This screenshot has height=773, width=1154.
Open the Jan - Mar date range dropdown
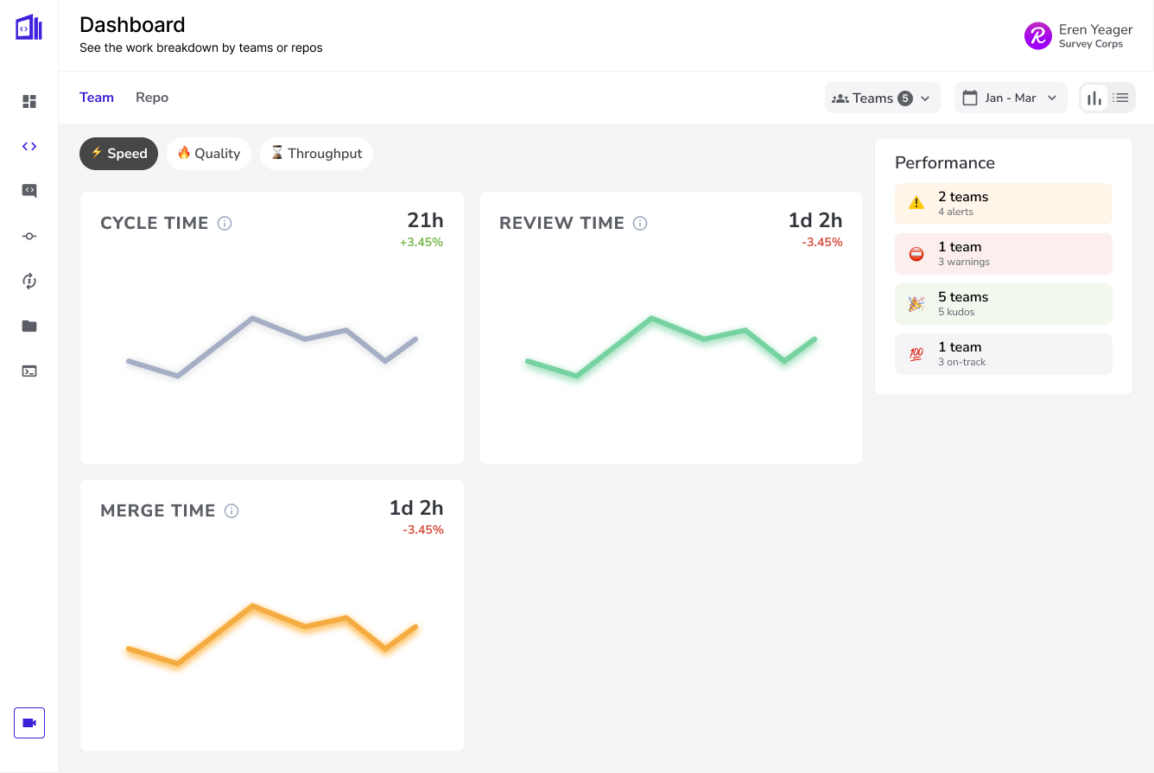[1010, 98]
